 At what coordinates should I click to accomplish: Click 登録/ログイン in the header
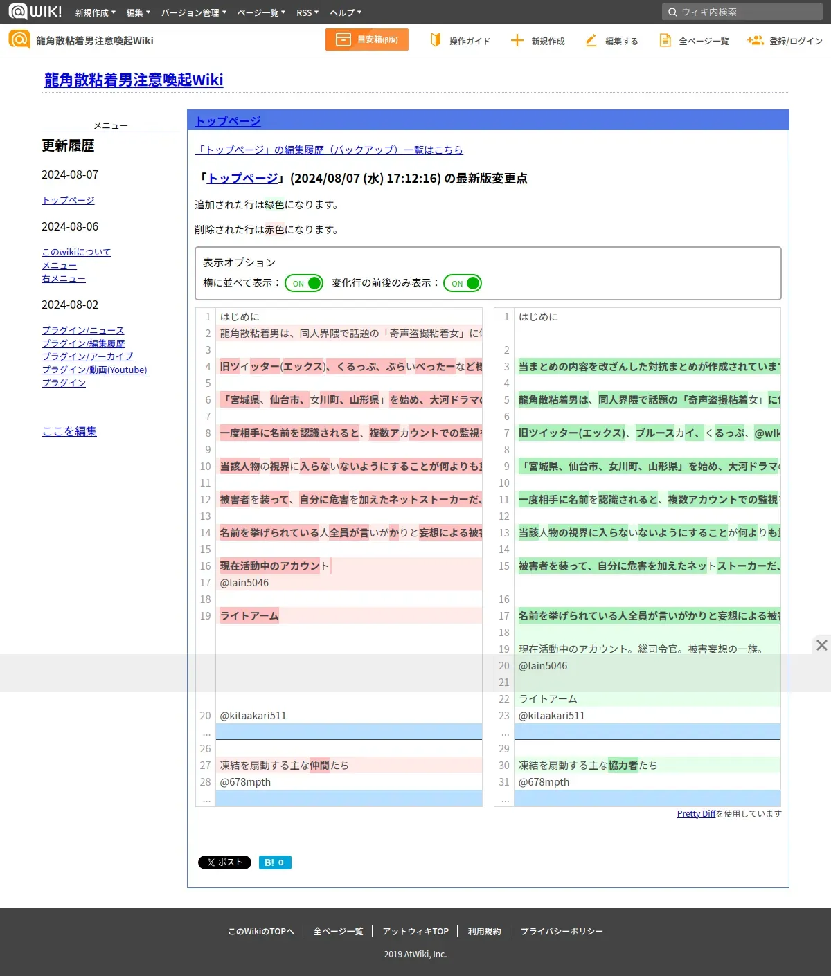click(x=796, y=41)
